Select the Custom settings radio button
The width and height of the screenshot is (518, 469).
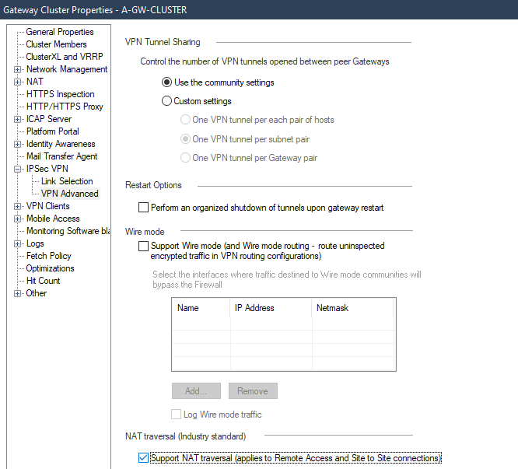pyautogui.click(x=166, y=101)
